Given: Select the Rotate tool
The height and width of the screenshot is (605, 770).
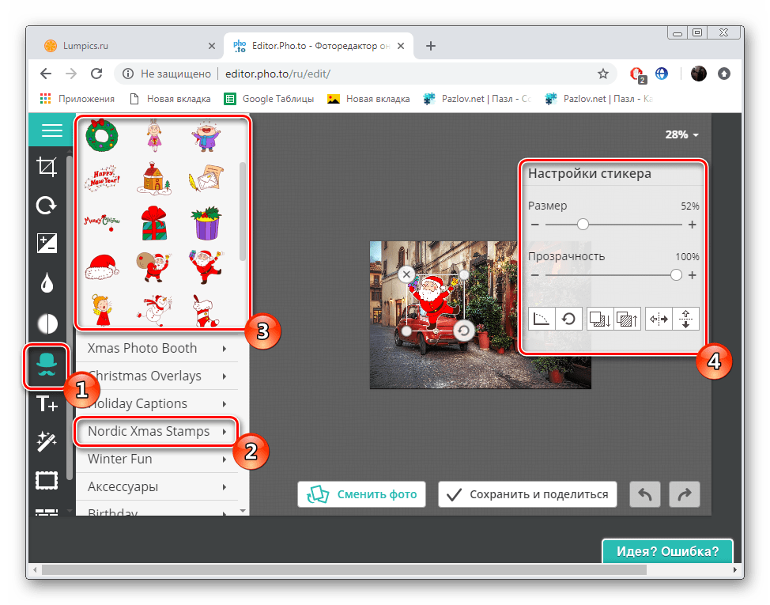Looking at the screenshot, I should point(47,206).
